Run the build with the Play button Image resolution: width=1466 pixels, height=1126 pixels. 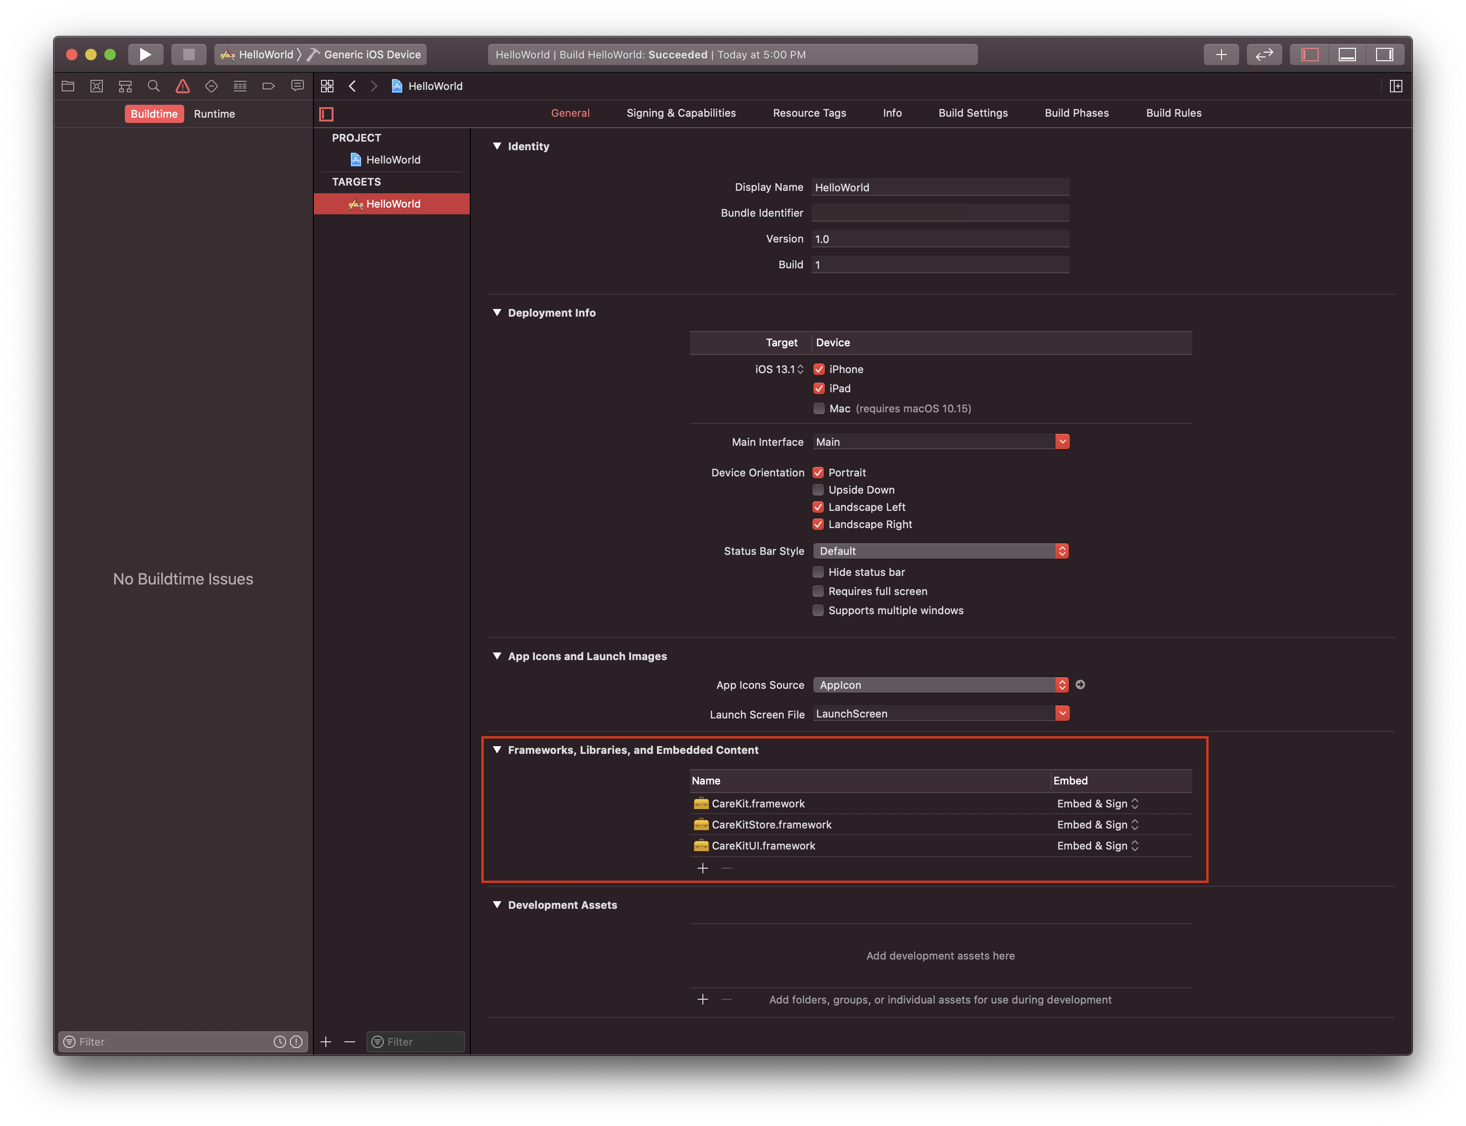coord(145,54)
